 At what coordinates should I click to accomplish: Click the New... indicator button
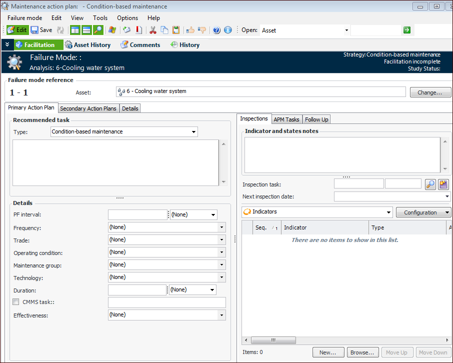[328, 352]
